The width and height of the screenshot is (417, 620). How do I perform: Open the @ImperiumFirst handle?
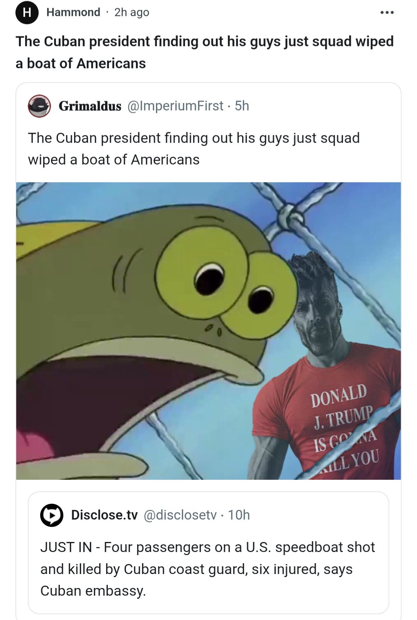175,105
